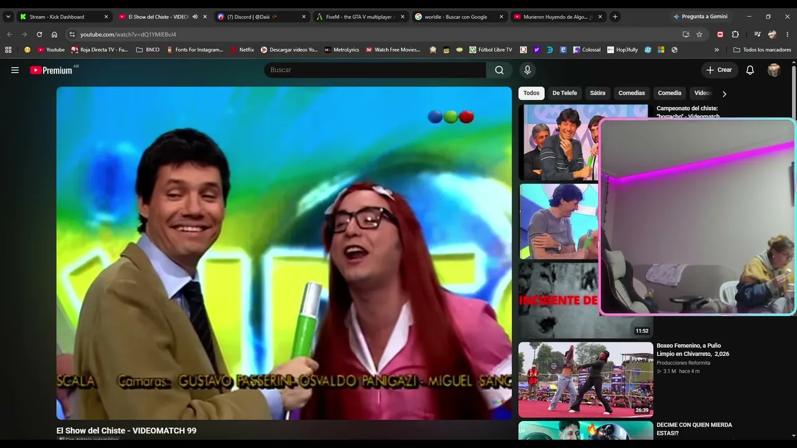Open media controls in Chrome toolbar
The height and width of the screenshot is (448, 797).
[757, 34]
